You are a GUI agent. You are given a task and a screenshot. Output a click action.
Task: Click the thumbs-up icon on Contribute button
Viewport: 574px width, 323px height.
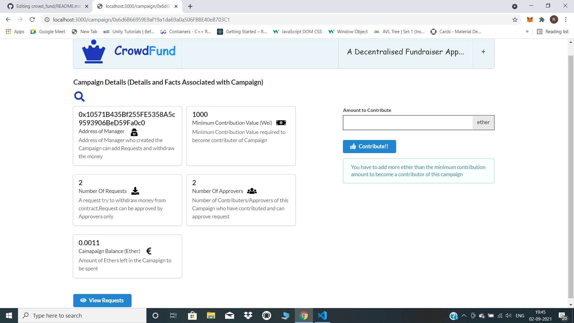click(x=353, y=146)
